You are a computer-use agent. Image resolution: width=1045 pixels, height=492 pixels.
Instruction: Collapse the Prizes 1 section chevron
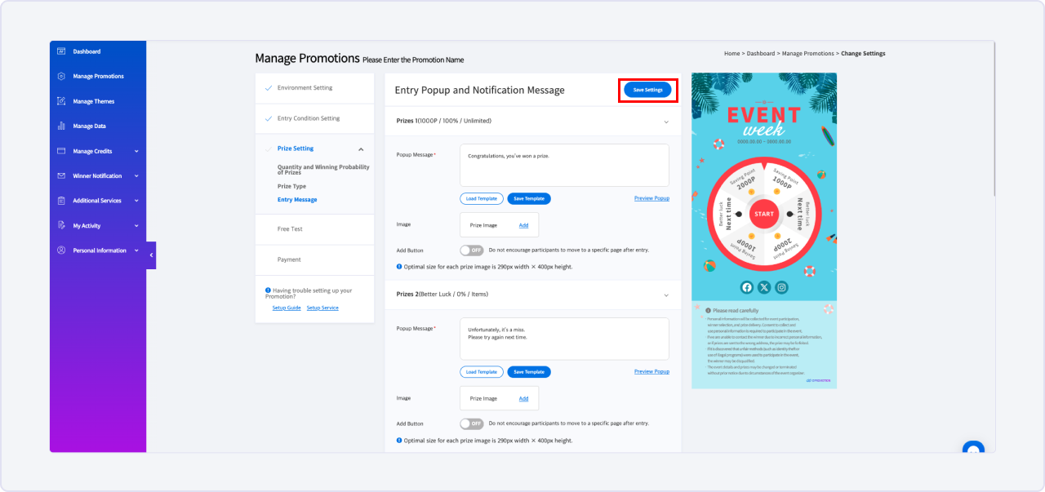coord(666,122)
